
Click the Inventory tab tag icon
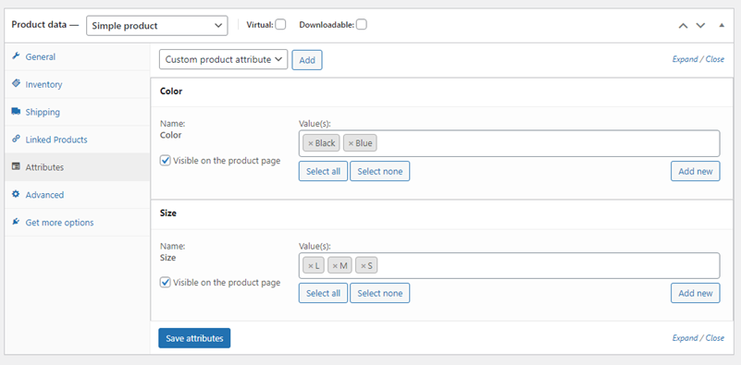click(16, 83)
